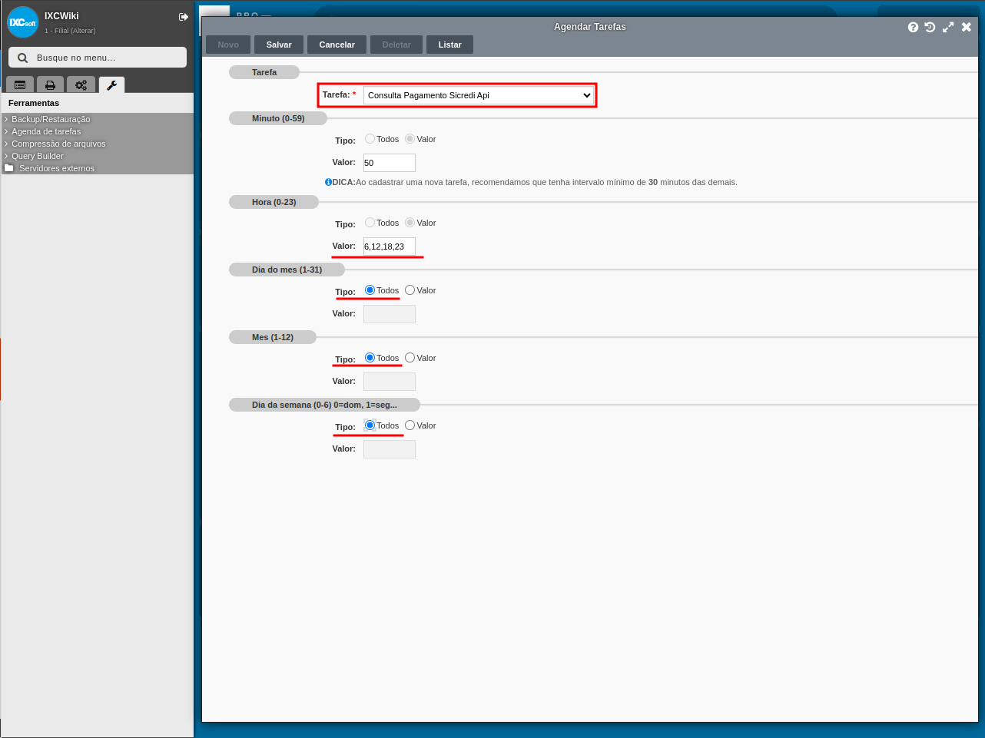Viewport: 985px width, 738px height.
Task: Click the history clock icon in dialog header
Action: coord(930,27)
